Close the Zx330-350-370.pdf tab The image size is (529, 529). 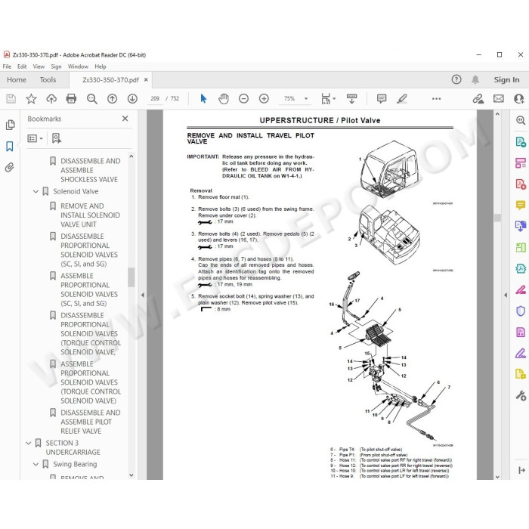tap(146, 80)
